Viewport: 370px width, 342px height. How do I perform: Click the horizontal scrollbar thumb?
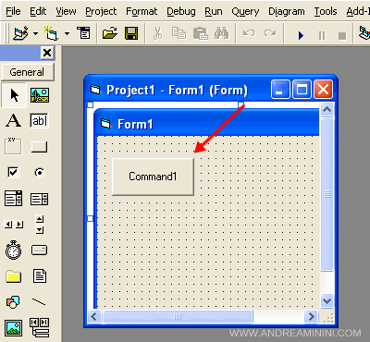[x=178, y=316]
